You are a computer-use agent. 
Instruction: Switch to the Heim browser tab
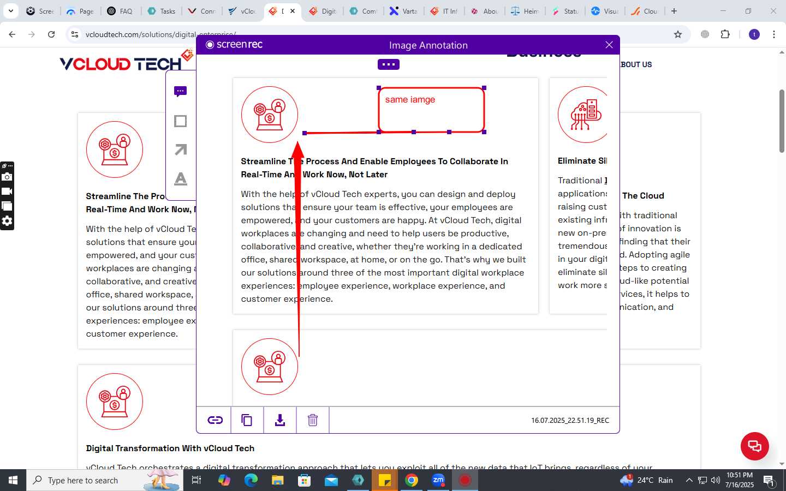pyautogui.click(x=525, y=11)
